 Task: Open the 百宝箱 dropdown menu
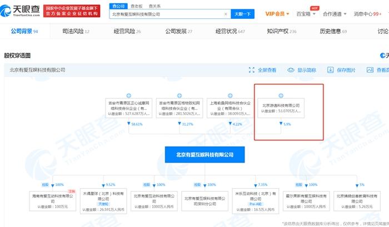306,14
